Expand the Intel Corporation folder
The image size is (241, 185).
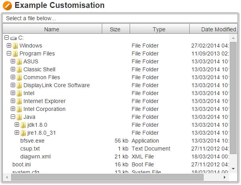tap(13, 109)
